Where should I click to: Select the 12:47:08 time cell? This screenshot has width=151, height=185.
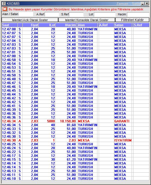[x=9, y=29]
